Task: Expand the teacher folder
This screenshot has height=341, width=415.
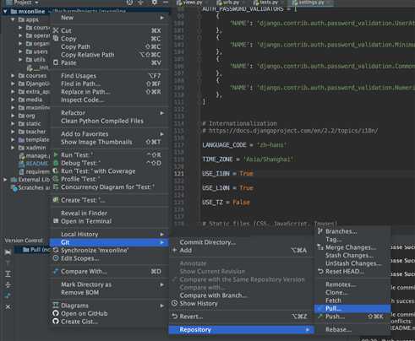Action: click(x=13, y=132)
